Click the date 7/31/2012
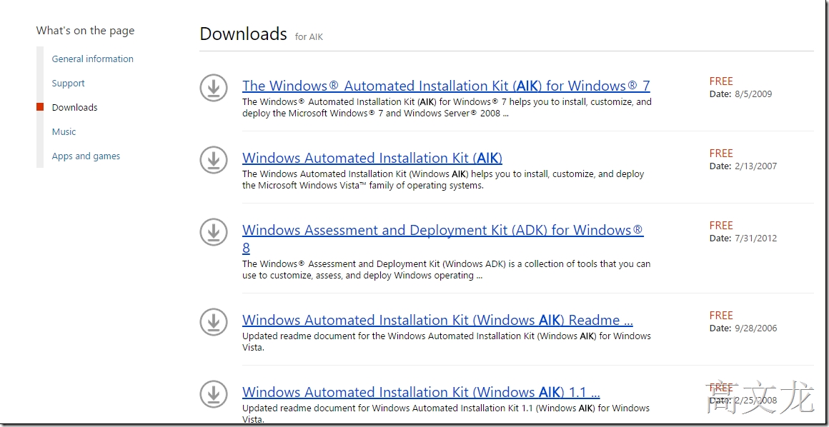This screenshot has width=829, height=427. click(755, 238)
